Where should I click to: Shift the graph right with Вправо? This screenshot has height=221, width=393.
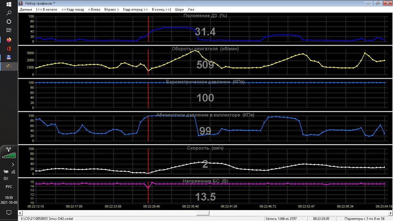(112, 9)
